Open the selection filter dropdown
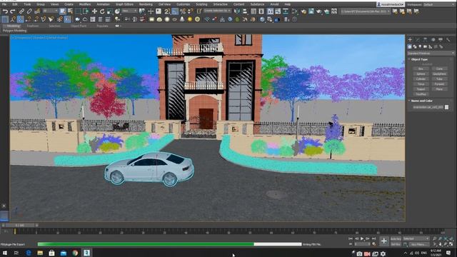This screenshot has height=257, width=457. [50, 11]
